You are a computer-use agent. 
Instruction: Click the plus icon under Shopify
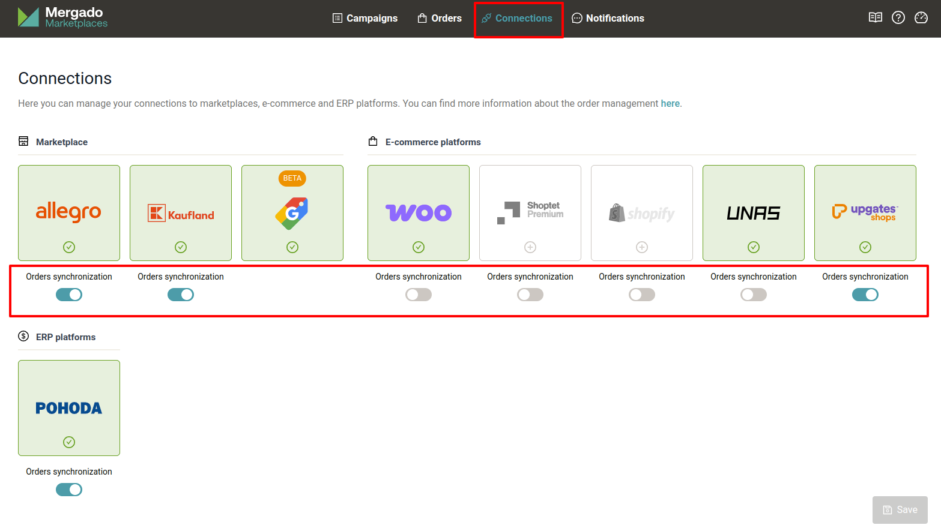coord(642,247)
